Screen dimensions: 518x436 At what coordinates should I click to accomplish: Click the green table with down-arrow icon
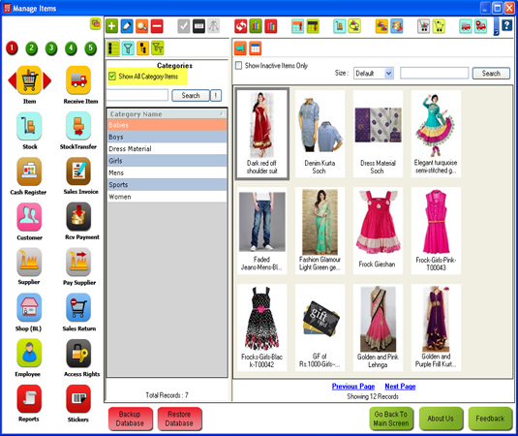pyautogui.click(x=313, y=26)
